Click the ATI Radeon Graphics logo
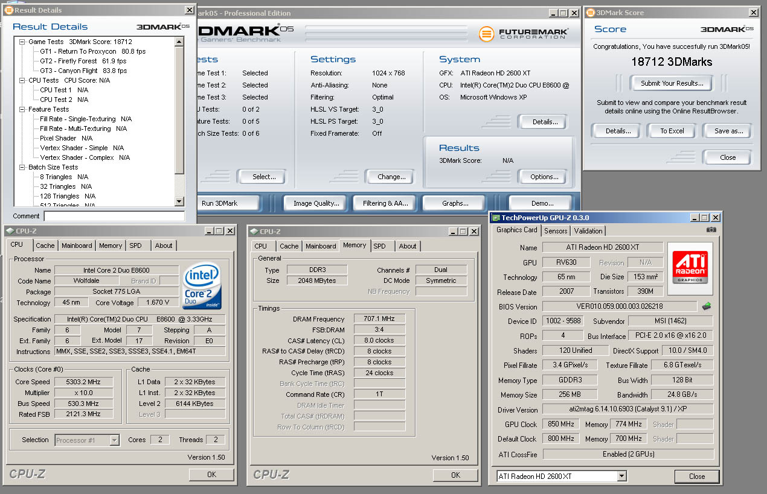Image resolution: width=767 pixels, height=494 pixels. coord(690,268)
